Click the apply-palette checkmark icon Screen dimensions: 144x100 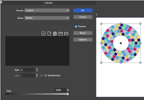coord(43,33)
